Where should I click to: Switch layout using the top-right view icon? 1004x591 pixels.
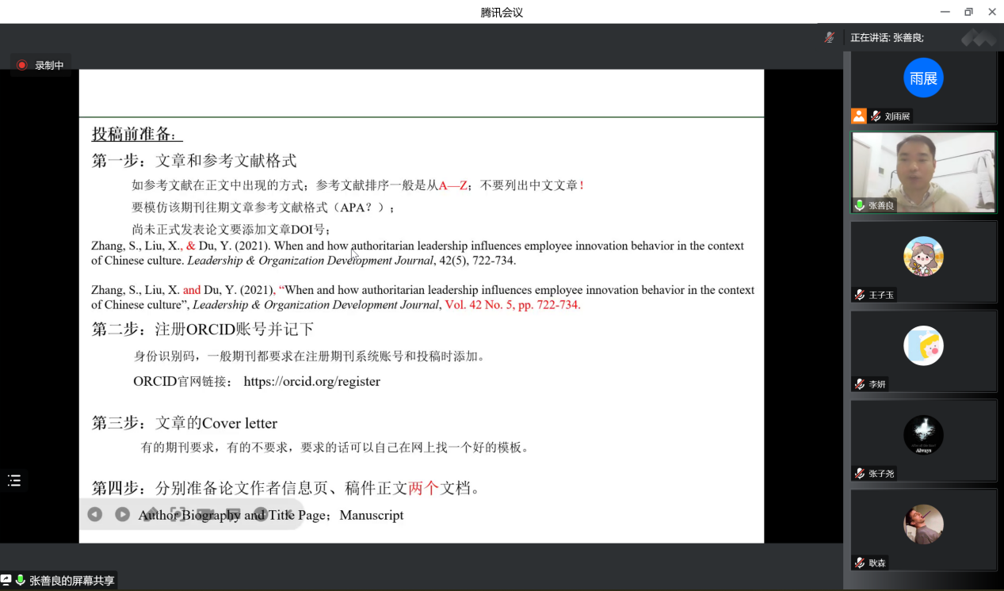coord(979,37)
